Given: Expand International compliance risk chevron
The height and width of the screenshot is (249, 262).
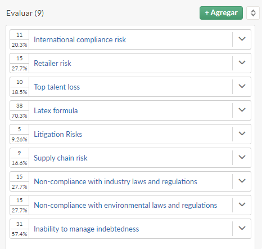Looking at the screenshot, I should (x=242, y=39).
